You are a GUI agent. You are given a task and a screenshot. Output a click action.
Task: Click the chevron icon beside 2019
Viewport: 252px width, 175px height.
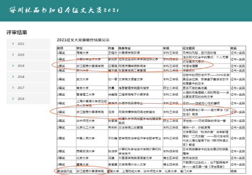[x=13, y=66]
